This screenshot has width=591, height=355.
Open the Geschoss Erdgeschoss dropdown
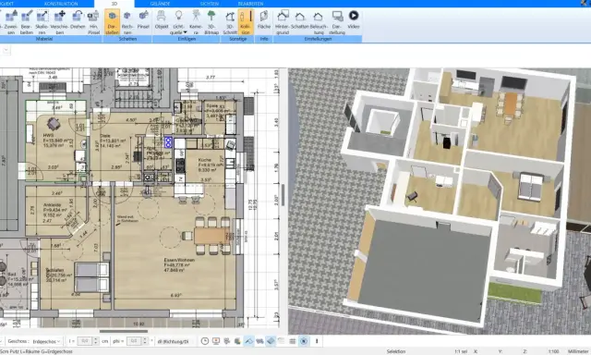(46, 341)
